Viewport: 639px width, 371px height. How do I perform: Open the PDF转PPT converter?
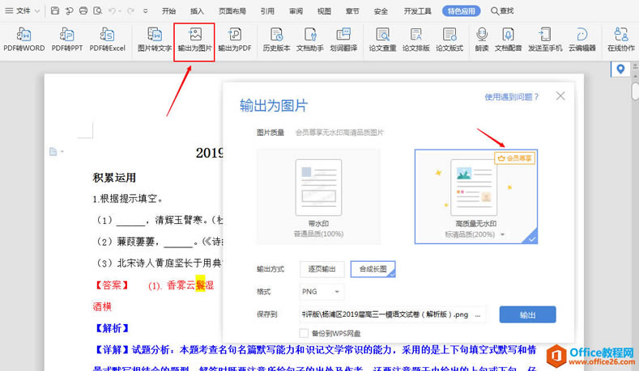click(67, 40)
